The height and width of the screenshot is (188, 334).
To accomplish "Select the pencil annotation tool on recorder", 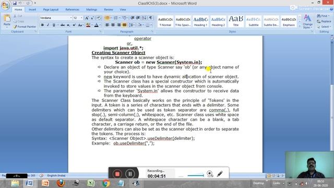I will click(220, 174).
